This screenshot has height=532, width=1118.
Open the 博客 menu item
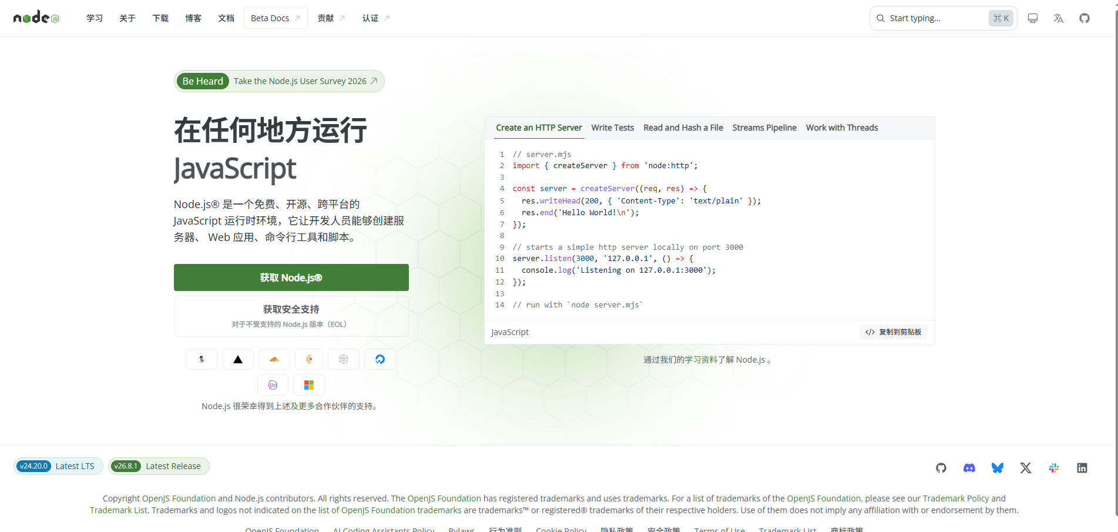(x=193, y=18)
